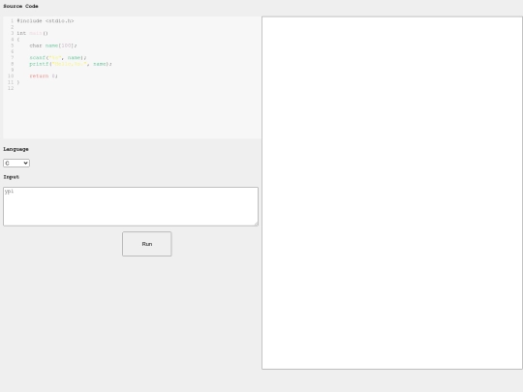Click the '#include <stdio.h>' line in the code editor
This screenshot has width=523, height=392.
pos(46,20)
